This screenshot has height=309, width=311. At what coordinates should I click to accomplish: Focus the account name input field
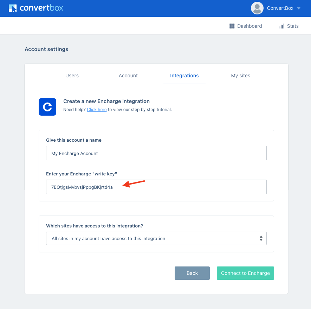[156, 153]
